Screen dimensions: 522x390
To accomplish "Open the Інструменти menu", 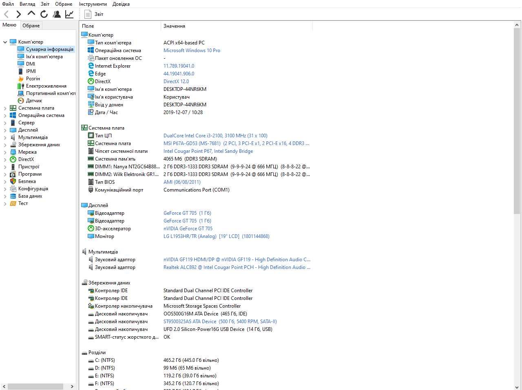I will (x=93, y=4).
